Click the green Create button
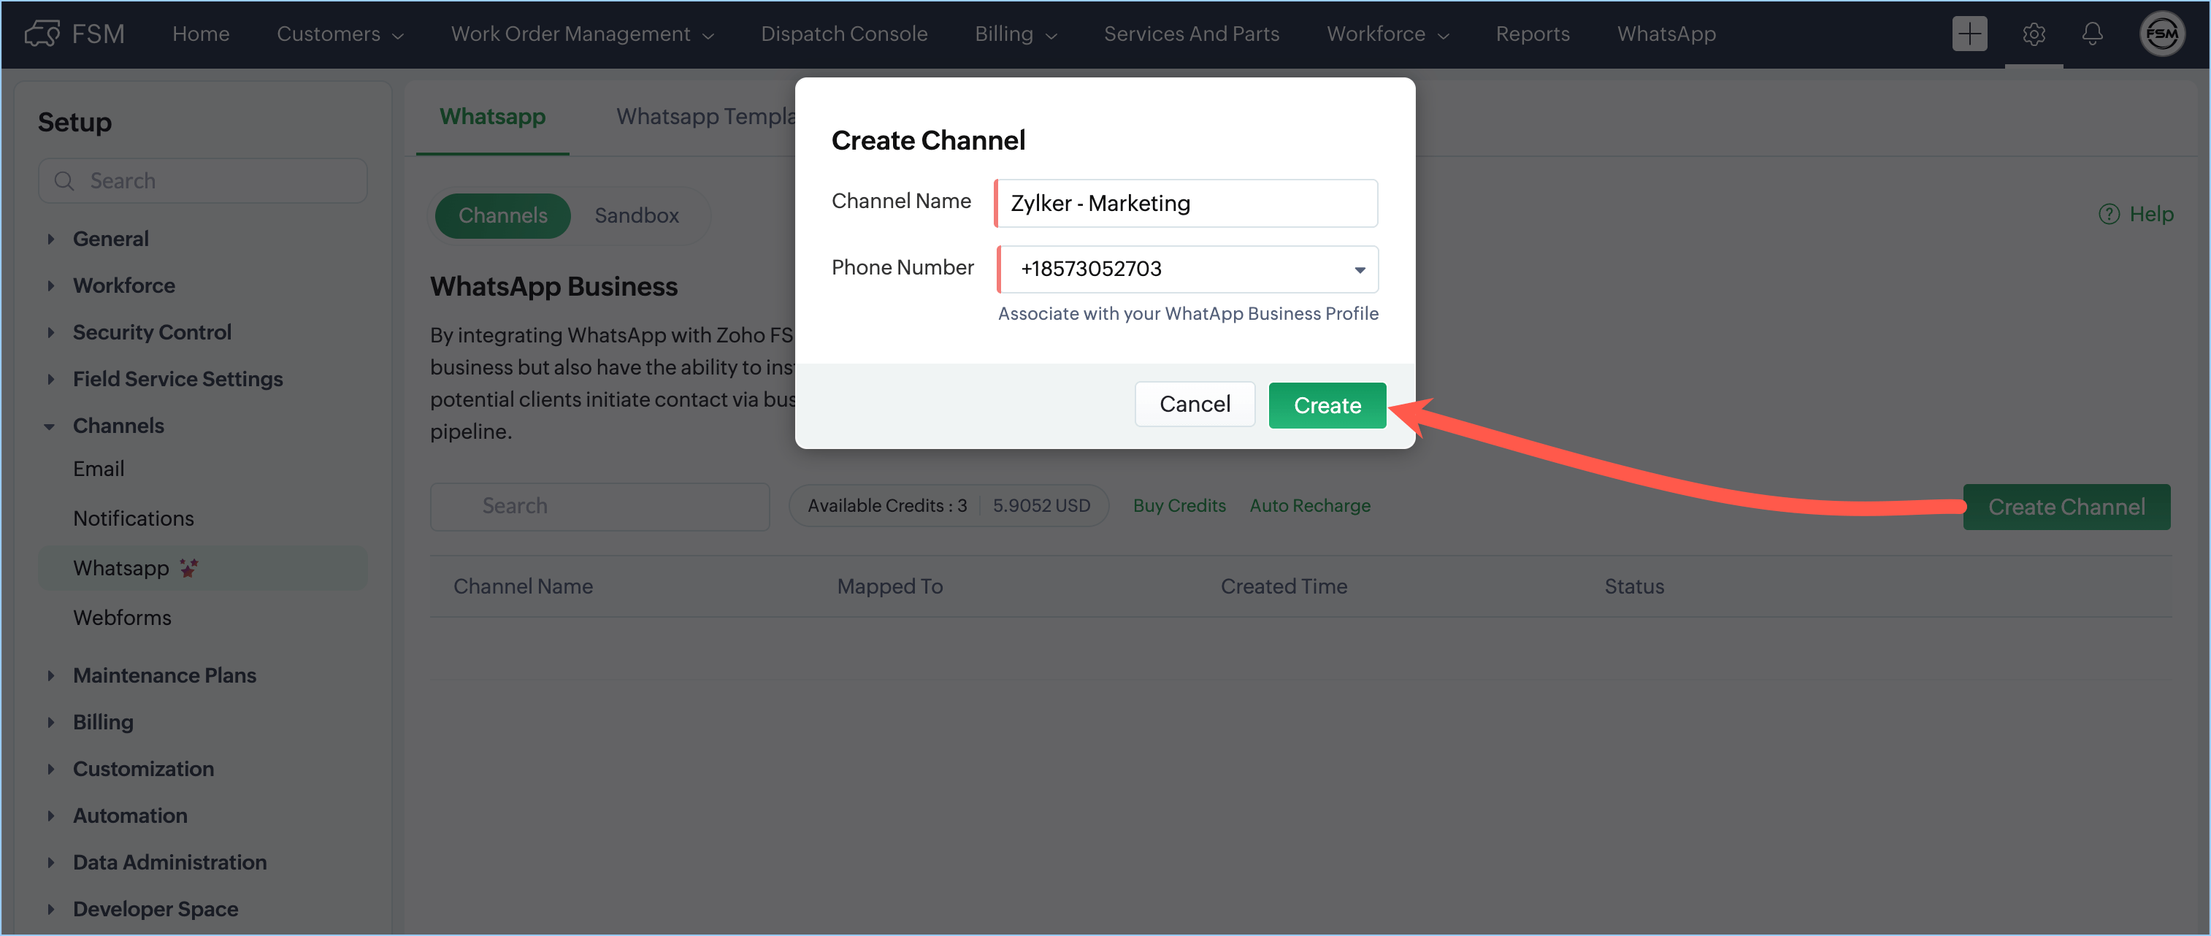This screenshot has width=2211, height=936. [1326, 405]
